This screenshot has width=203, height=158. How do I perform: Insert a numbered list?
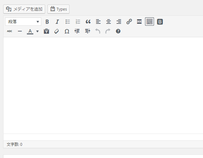click(78, 22)
